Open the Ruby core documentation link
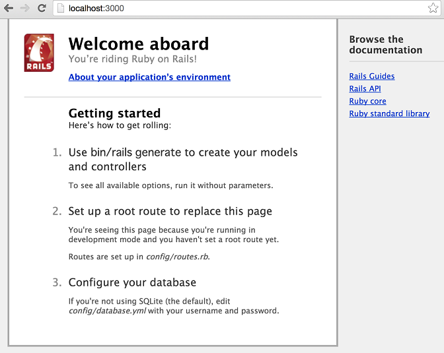This screenshot has height=353, width=444. (x=367, y=101)
